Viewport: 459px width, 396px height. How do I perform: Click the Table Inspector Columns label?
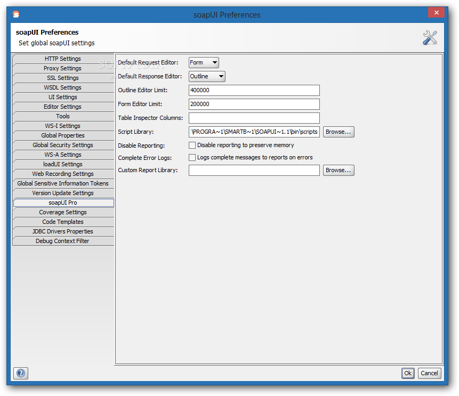pos(150,118)
